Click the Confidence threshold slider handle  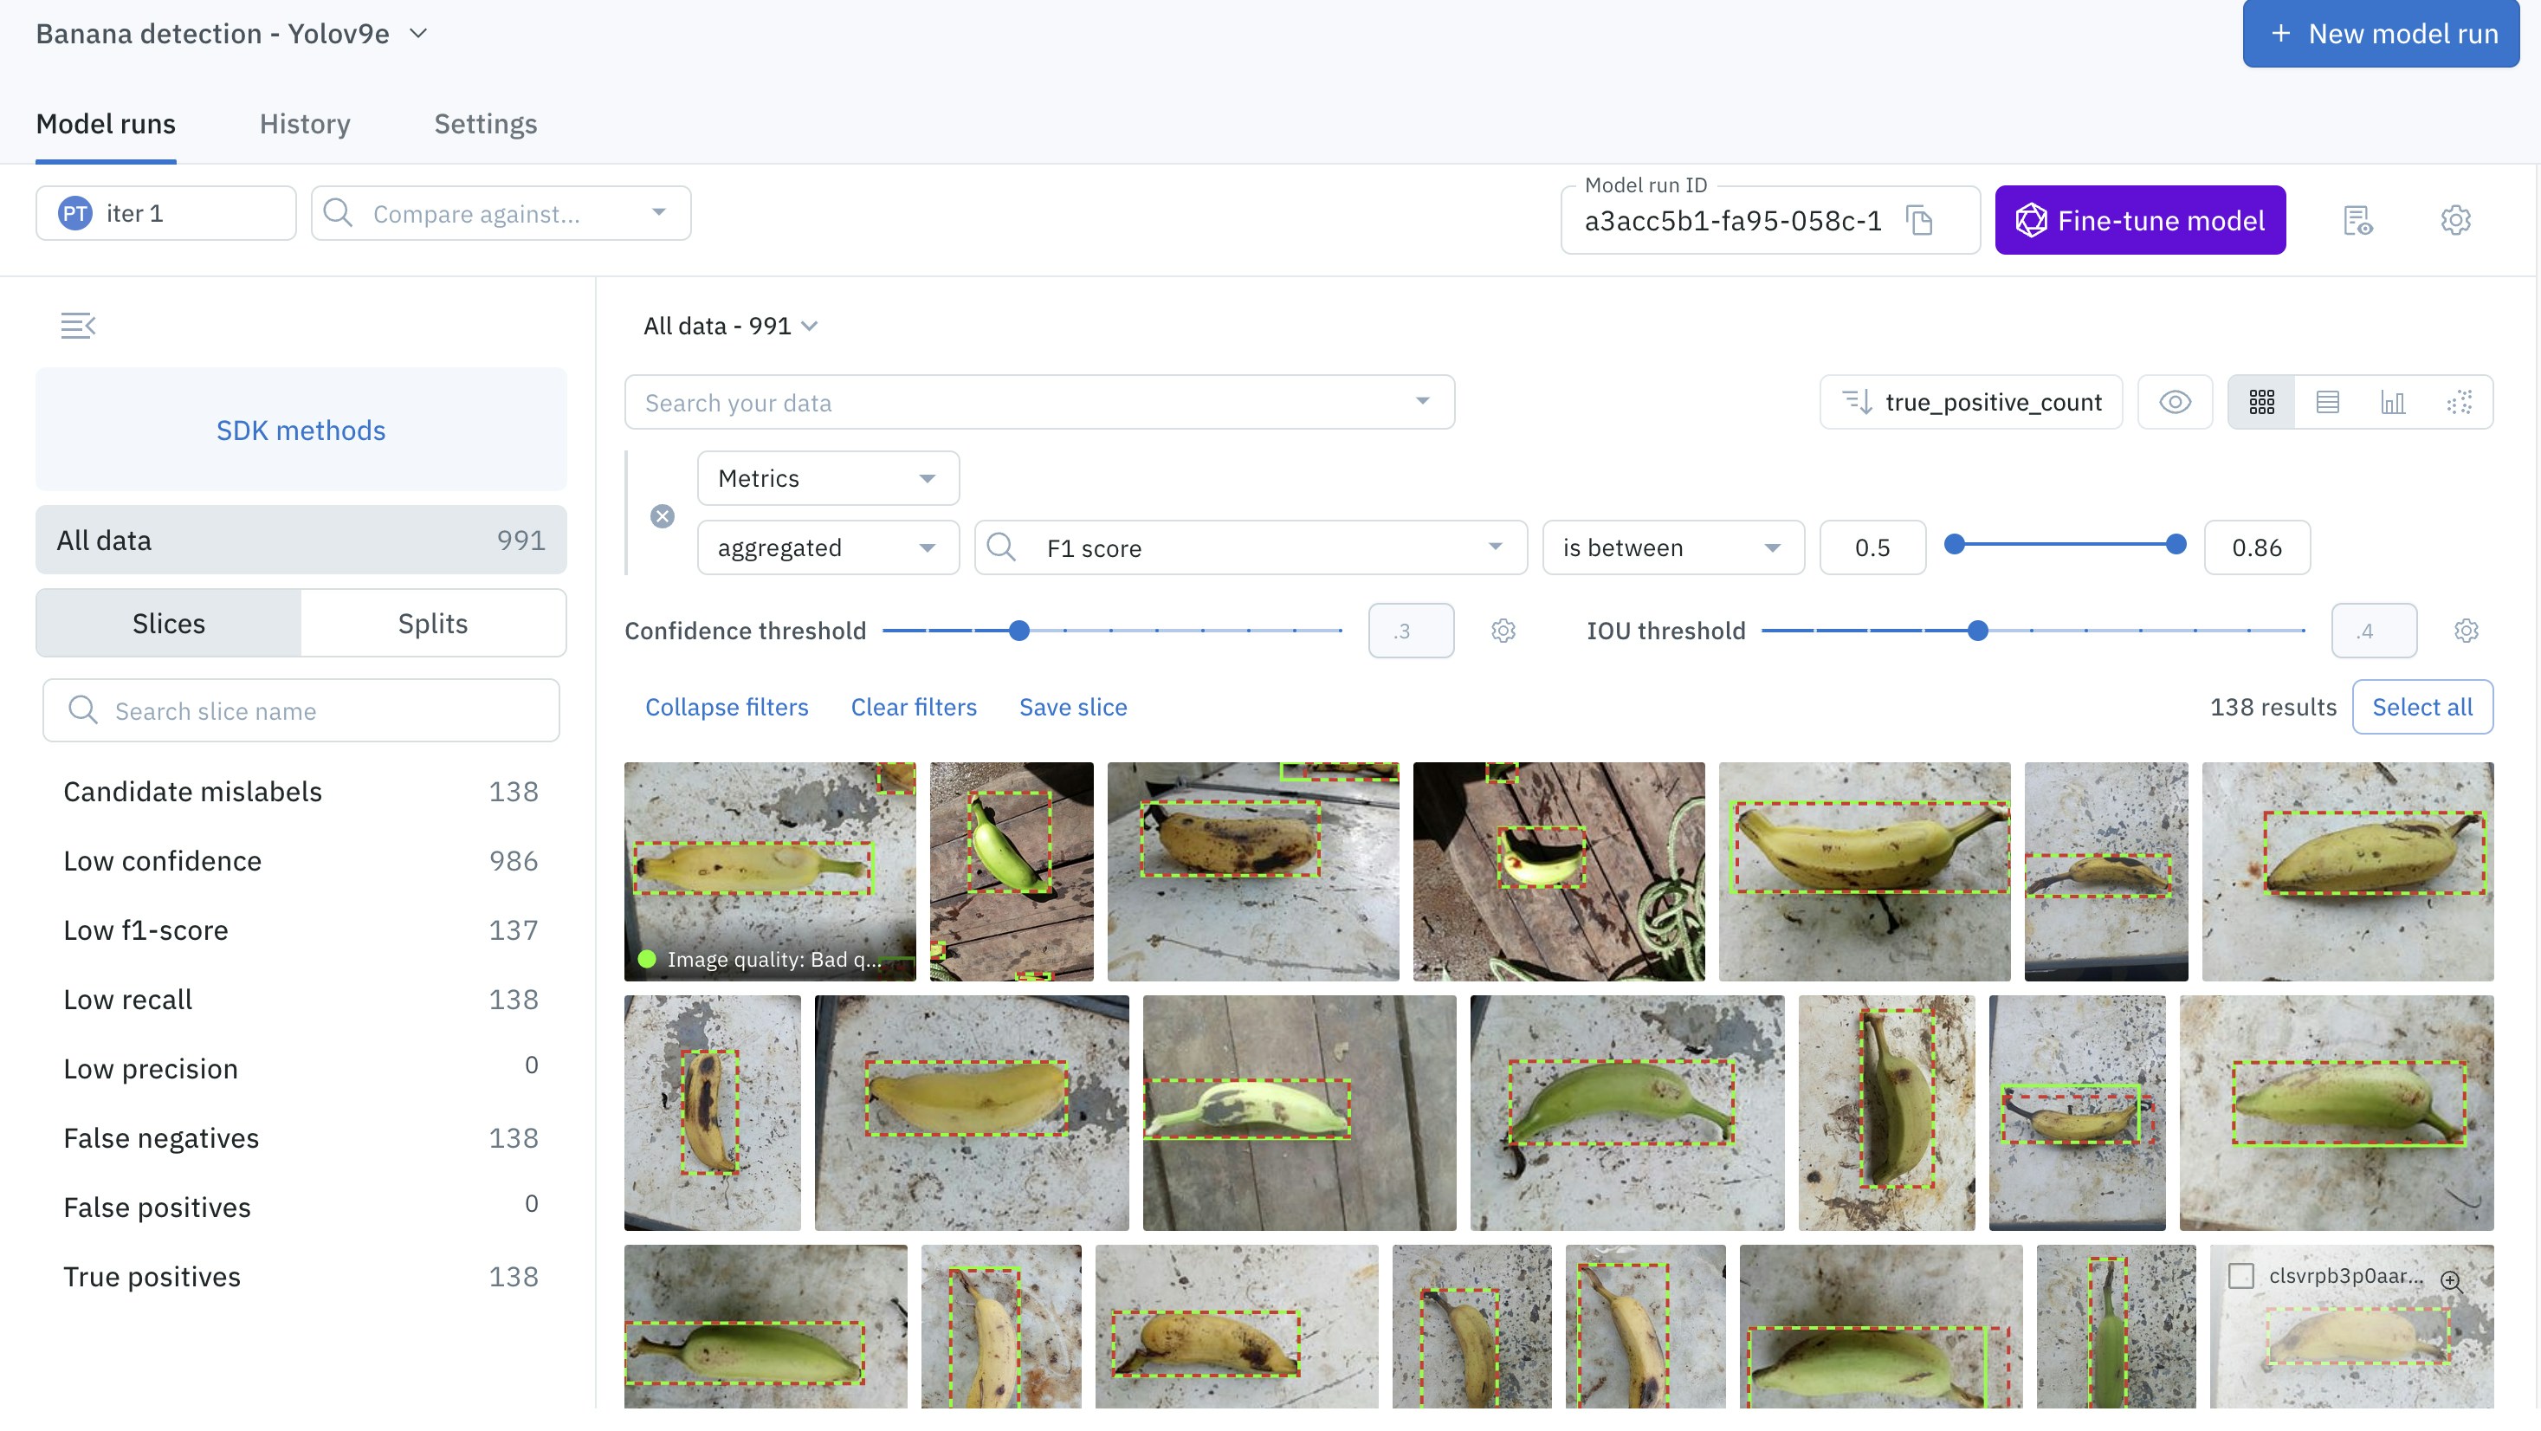tap(1020, 631)
